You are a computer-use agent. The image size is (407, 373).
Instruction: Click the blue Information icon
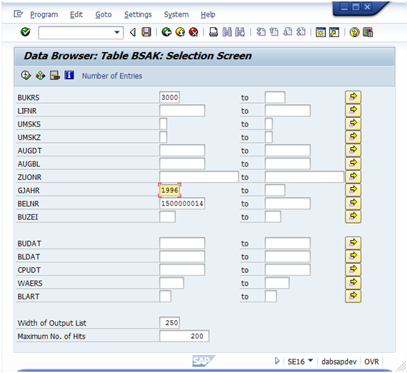point(69,75)
